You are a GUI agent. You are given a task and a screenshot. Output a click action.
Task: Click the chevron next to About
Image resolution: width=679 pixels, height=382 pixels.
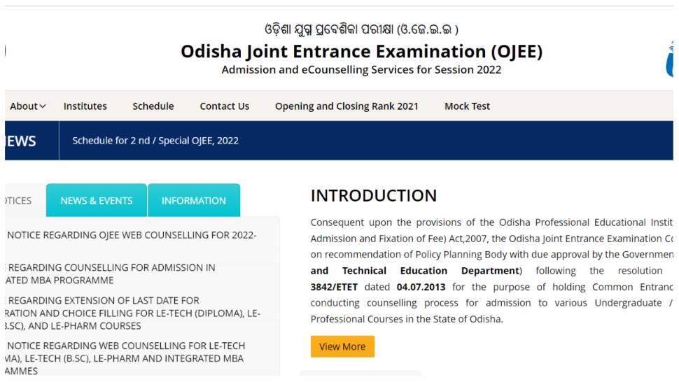click(43, 106)
